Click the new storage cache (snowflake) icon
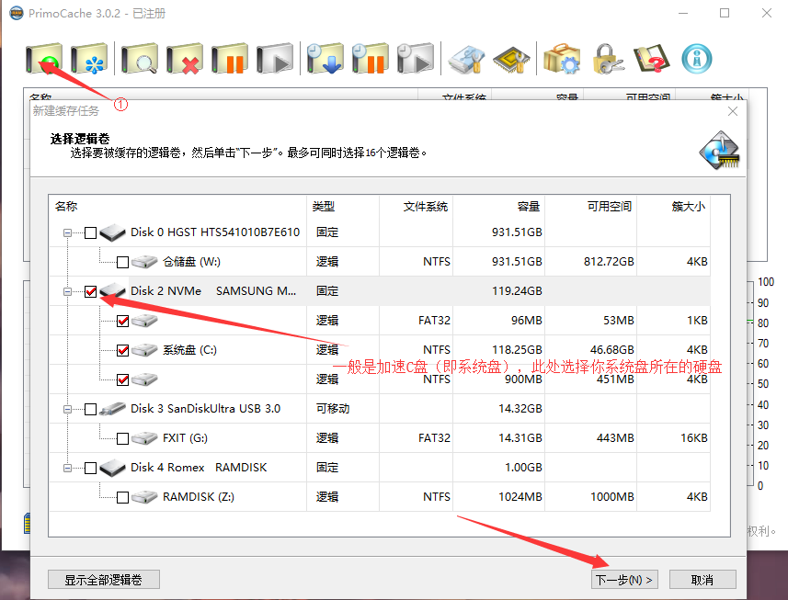 pos(89,59)
